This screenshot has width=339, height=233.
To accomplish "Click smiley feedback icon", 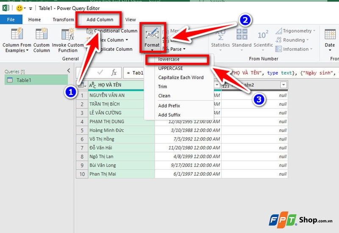I will coord(19,8).
